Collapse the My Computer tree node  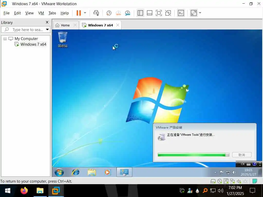click(x=5, y=39)
